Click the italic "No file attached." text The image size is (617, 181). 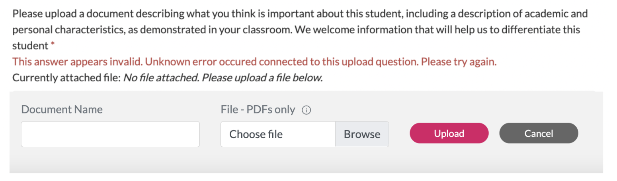tap(161, 78)
